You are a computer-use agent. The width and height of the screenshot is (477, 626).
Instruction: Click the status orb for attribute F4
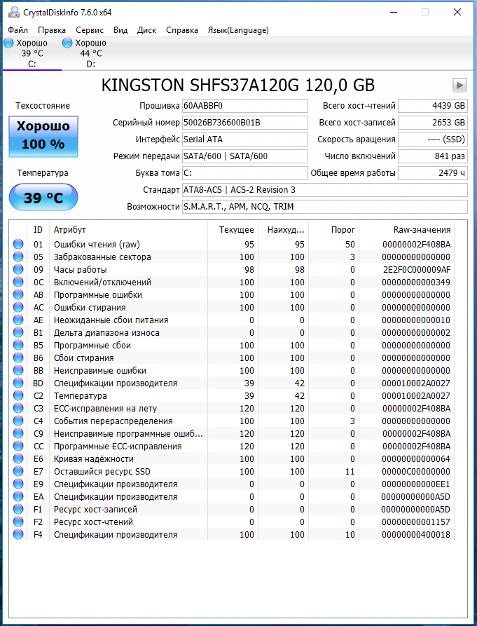click(x=18, y=535)
